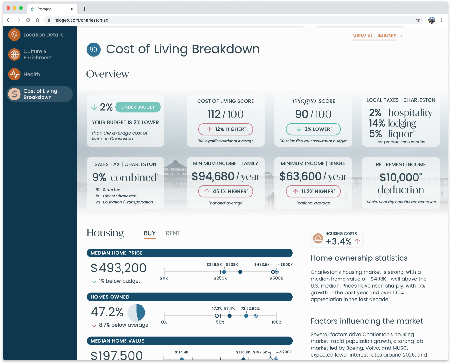Click the browser back arrow
Screen dimensions: 451x364
coord(9,20)
